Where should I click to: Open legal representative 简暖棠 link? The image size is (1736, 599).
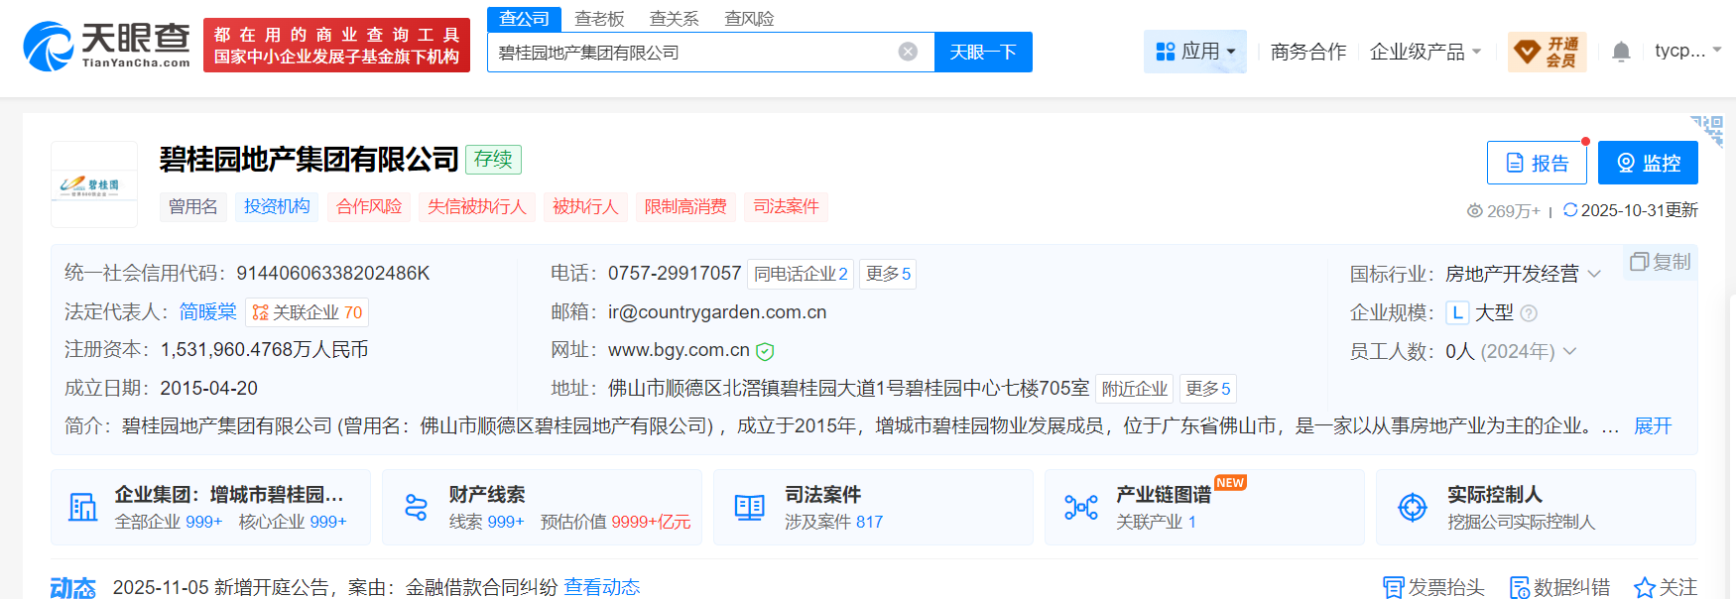point(207,312)
